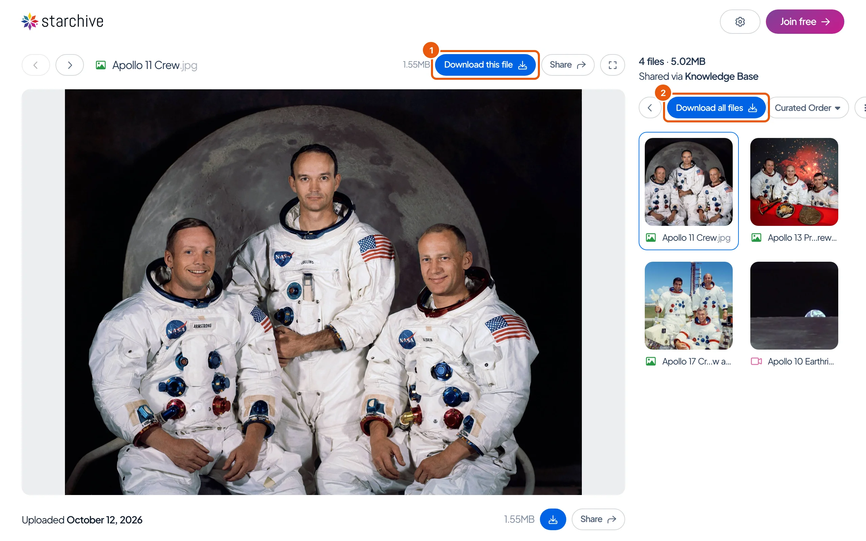The image size is (866, 541).
Task: Select Apollo 13 Prime Crew thumbnail
Action: tap(794, 182)
